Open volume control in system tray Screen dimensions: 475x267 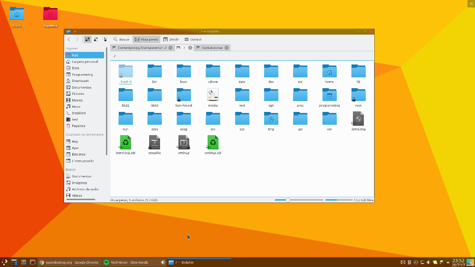pyautogui.click(x=428, y=262)
